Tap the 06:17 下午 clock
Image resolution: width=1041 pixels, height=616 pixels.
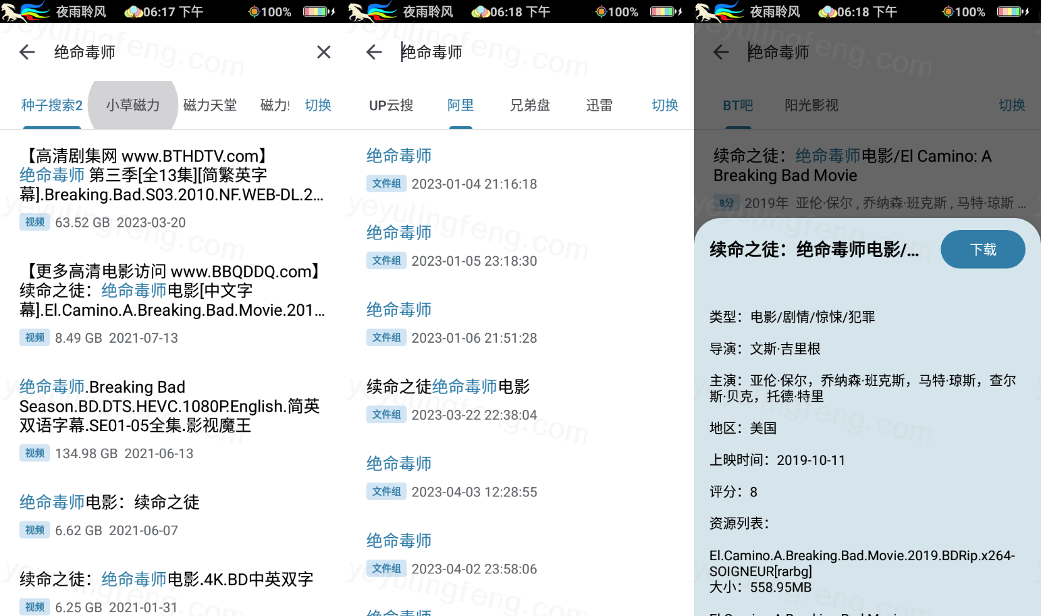coord(173,12)
